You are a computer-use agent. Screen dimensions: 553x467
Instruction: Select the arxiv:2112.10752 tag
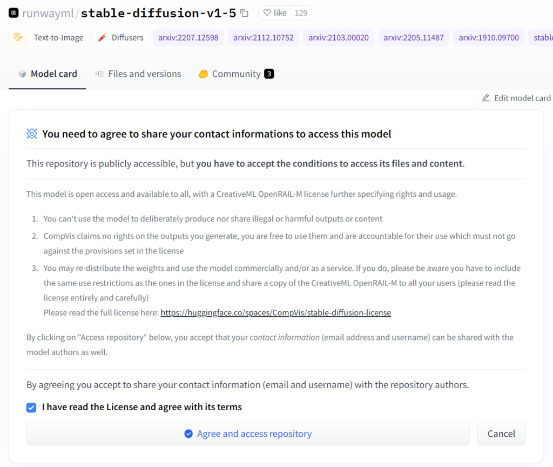coord(264,38)
